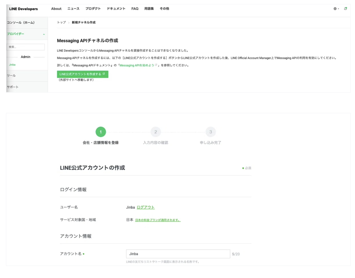Click the 新規チャネル作成 breadcrumb text

click(x=84, y=22)
